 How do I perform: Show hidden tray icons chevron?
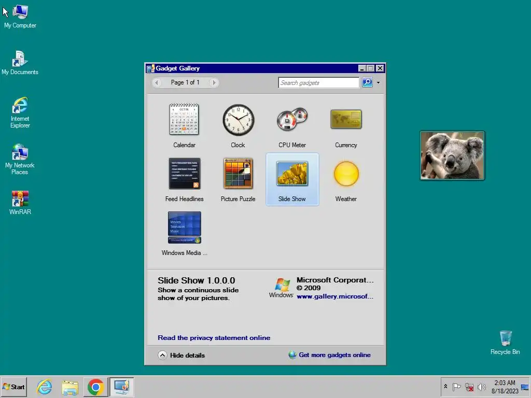445,387
